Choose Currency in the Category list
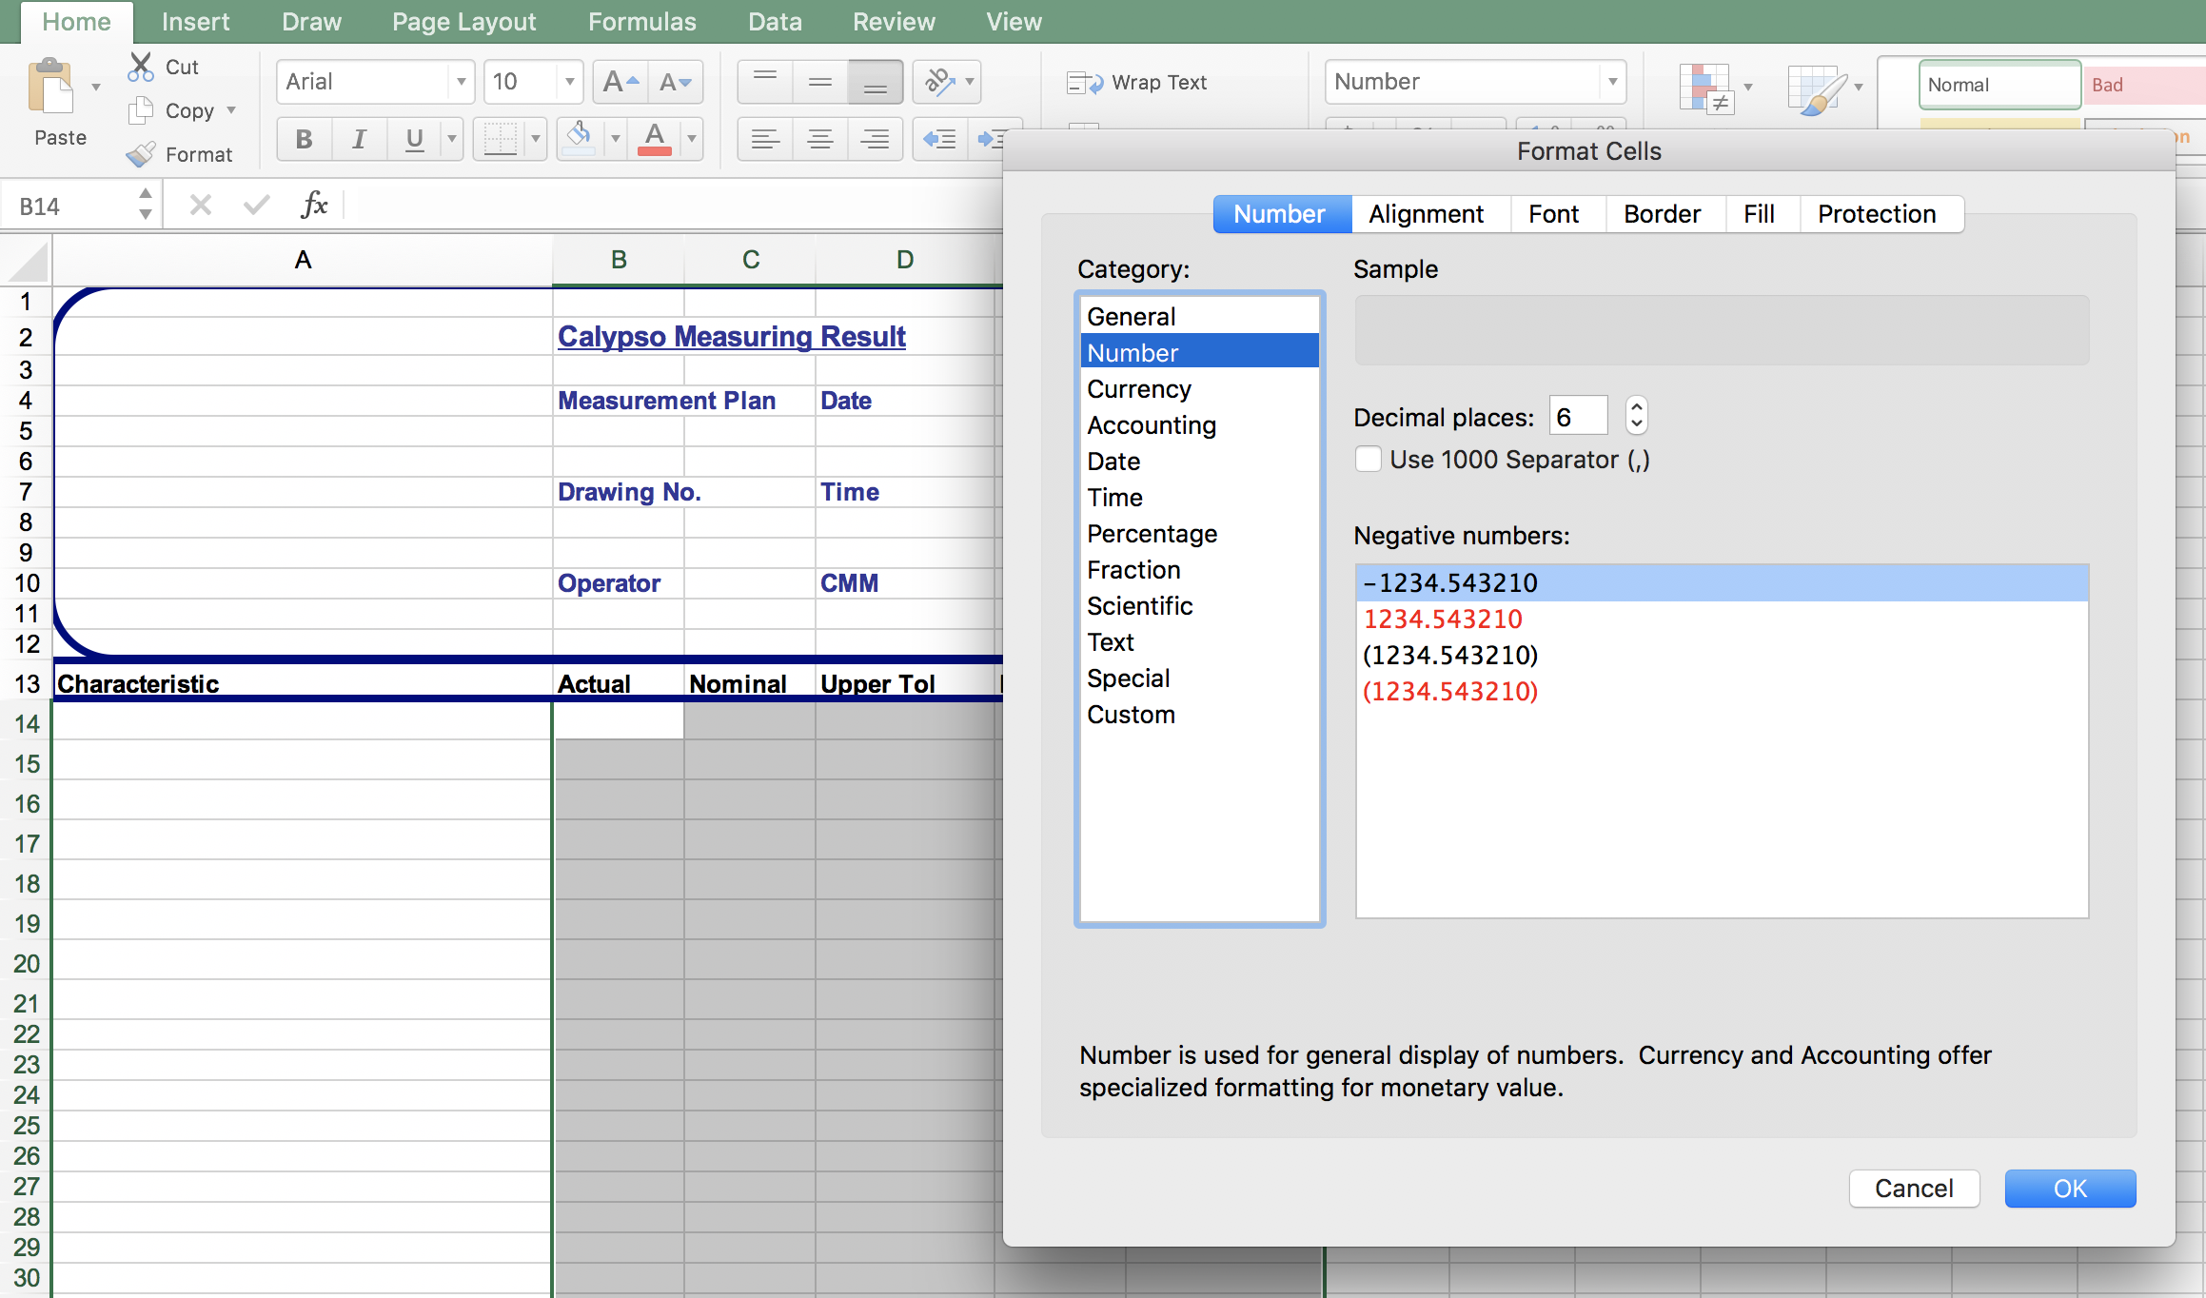This screenshot has width=2206, height=1298. (x=1139, y=389)
